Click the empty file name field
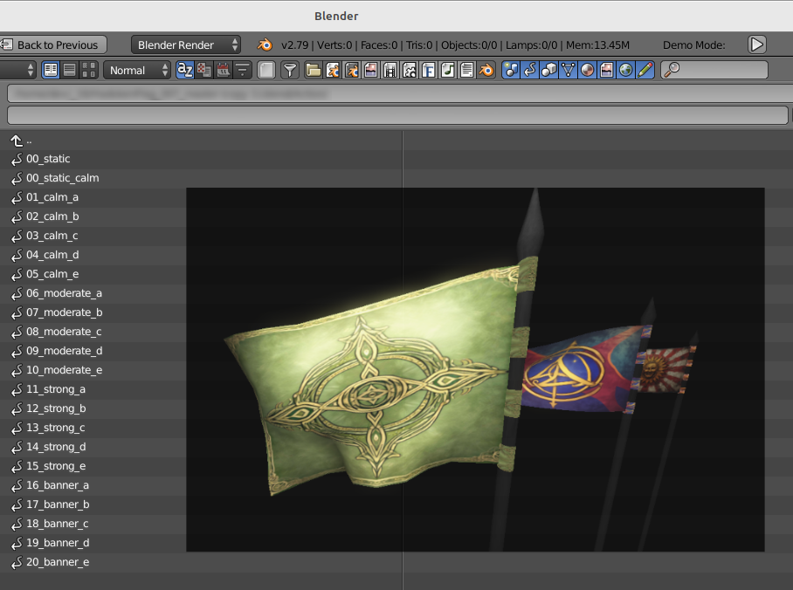 click(397, 115)
